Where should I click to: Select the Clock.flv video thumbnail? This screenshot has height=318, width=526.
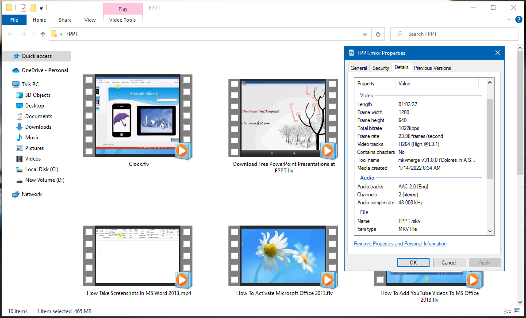click(x=137, y=116)
